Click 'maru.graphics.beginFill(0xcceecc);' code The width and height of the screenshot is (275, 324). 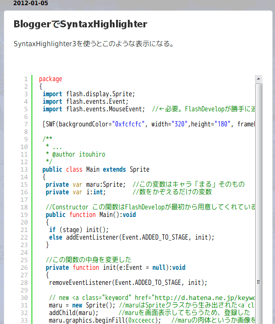[x=105, y=320]
